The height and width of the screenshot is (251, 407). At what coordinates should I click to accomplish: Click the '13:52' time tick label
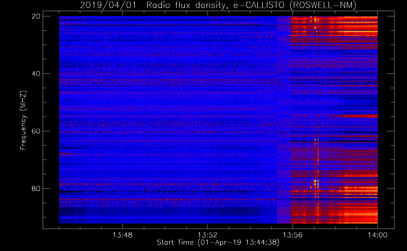point(208,235)
